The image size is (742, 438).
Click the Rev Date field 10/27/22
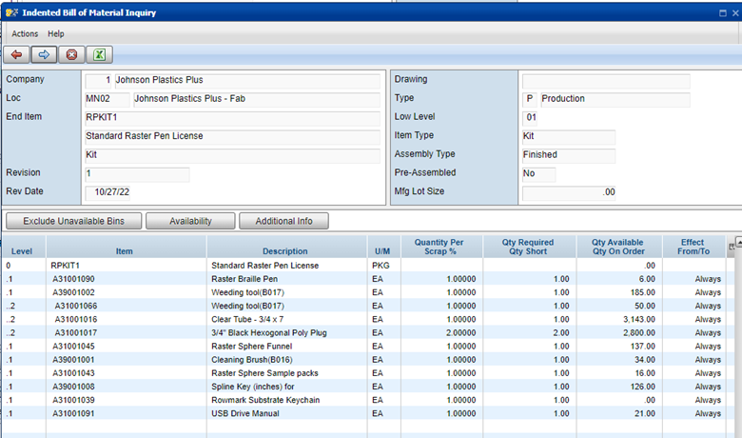[107, 192]
